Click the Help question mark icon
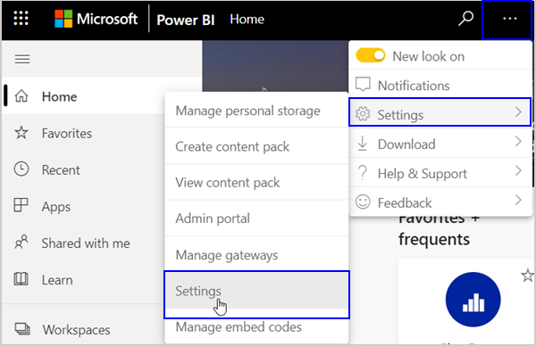The width and height of the screenshot is (536, 346). pyautogui.click(x=363, y=173)
